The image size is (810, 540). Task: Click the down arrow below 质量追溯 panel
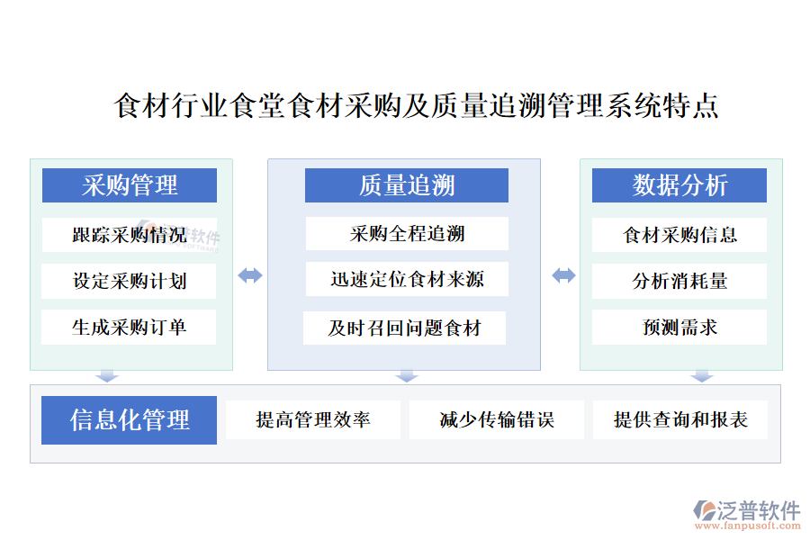click(407, 376)
